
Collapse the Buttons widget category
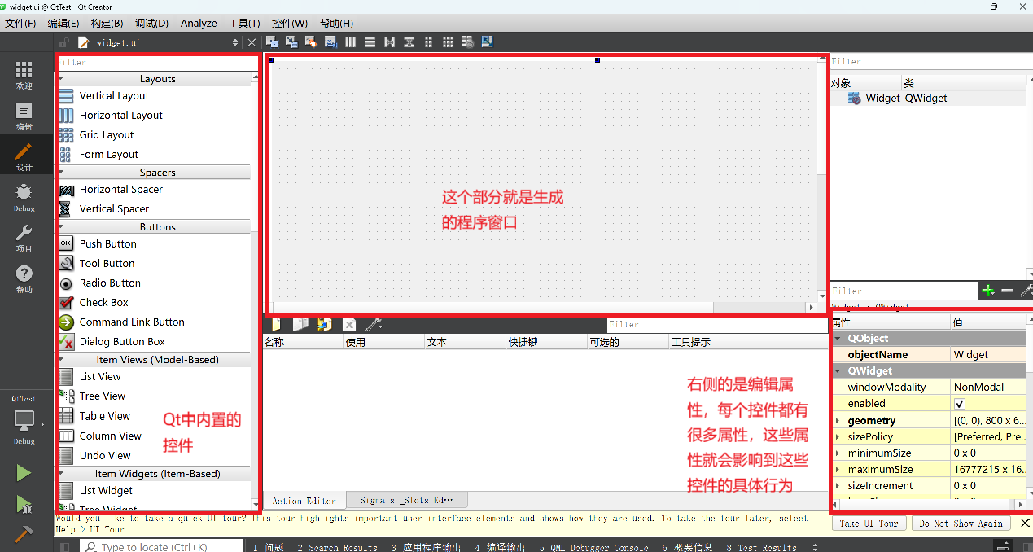(62, 227)
